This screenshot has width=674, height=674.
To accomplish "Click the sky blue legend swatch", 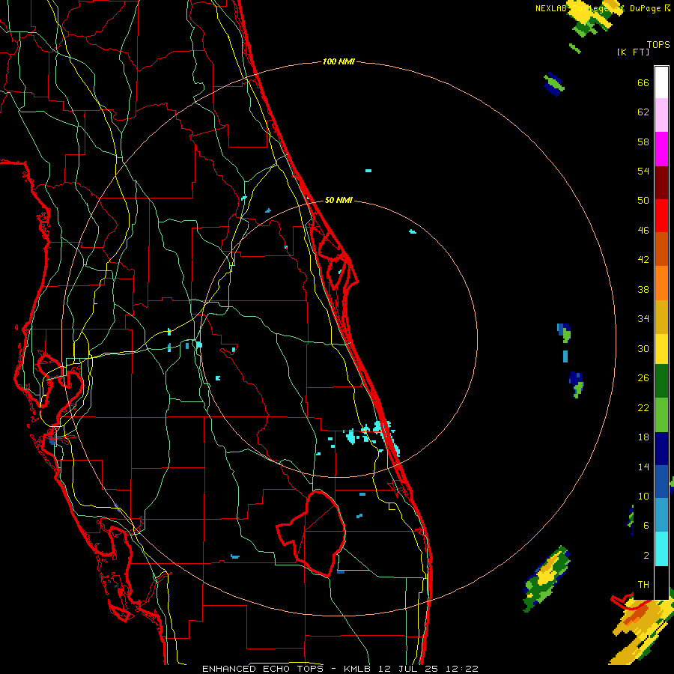I will (661, 515).
